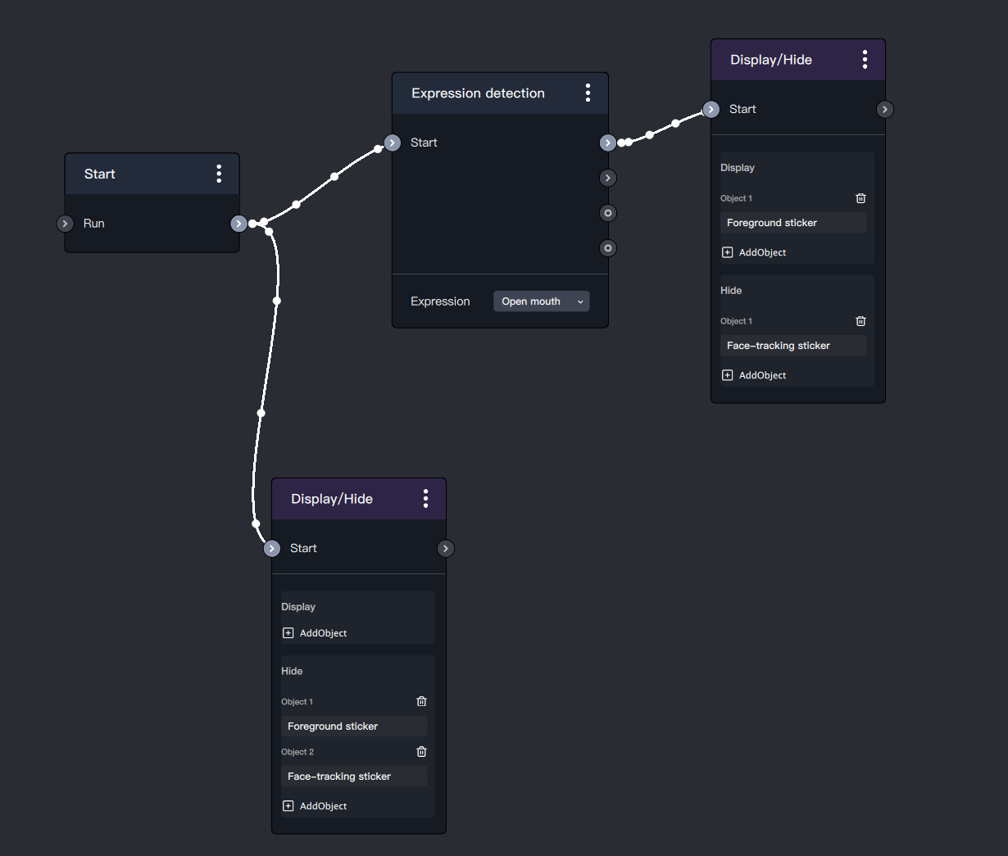Add object to Display in upper node

(x=754, y=252)
